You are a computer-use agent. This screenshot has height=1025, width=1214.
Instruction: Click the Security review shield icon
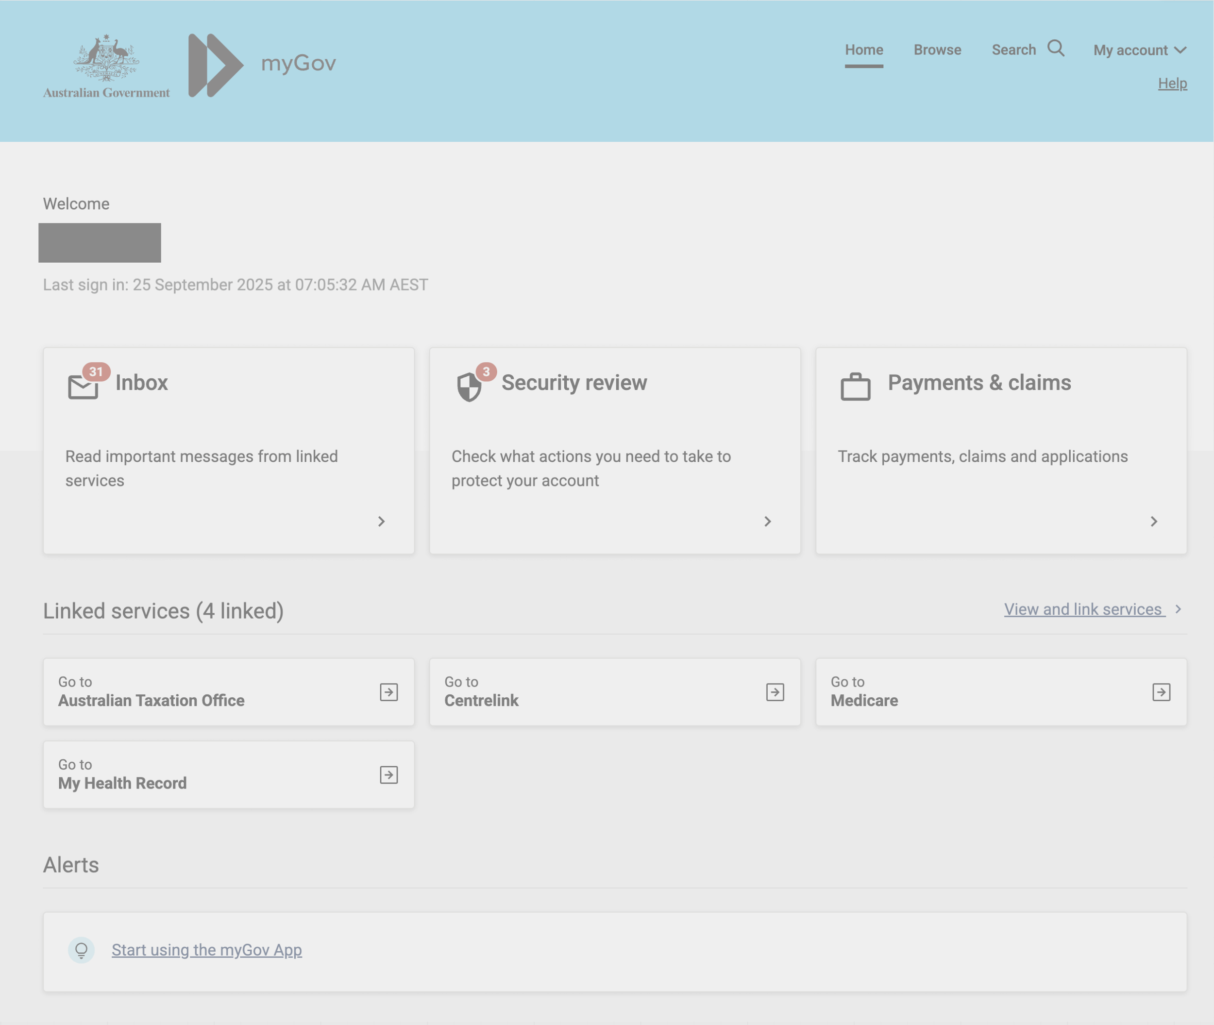pos(469,387)
